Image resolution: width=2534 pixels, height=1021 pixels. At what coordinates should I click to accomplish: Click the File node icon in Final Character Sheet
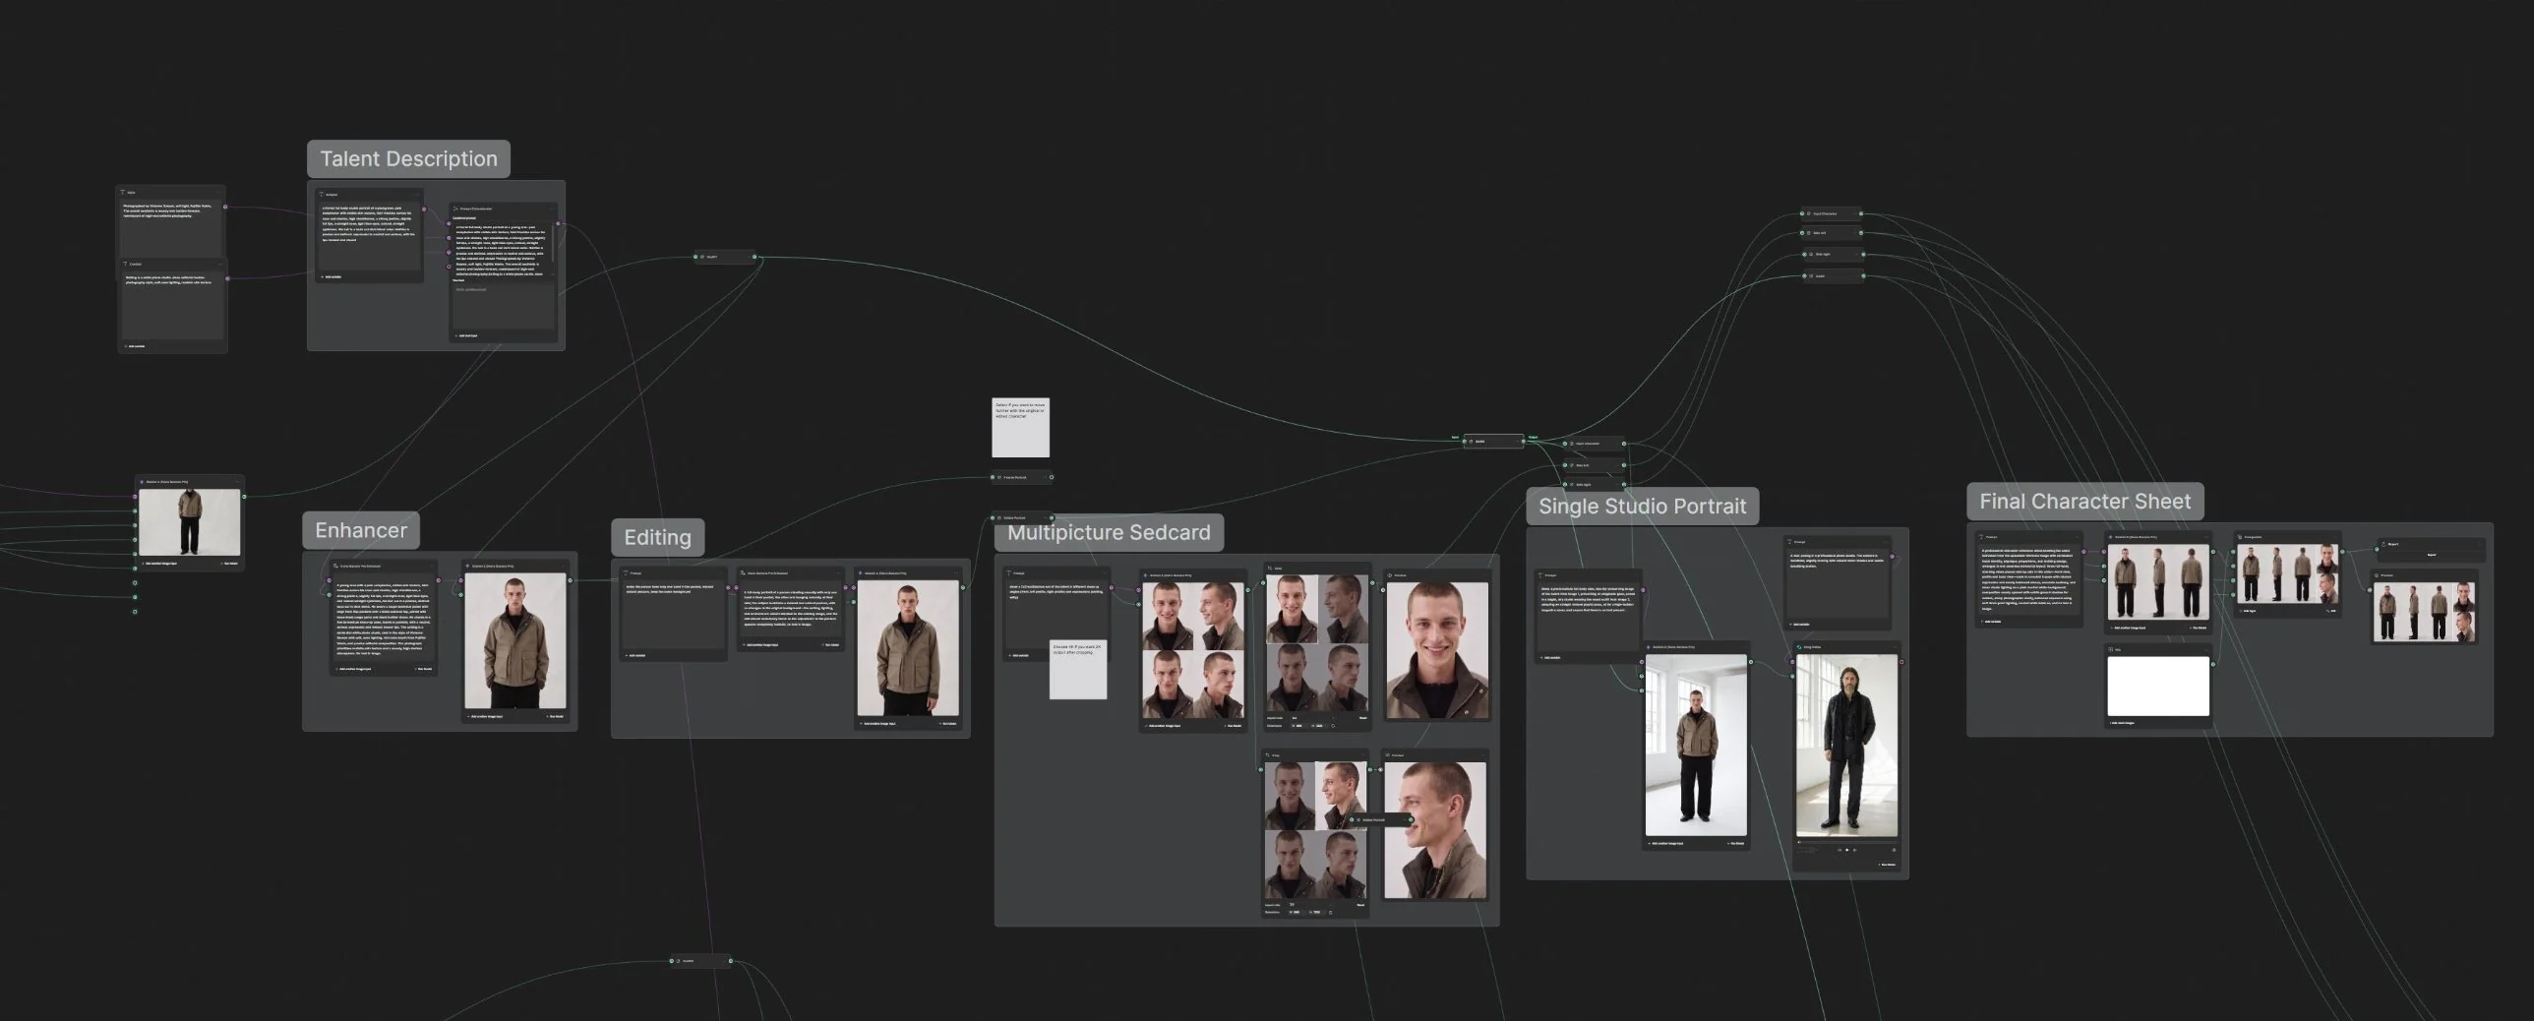2111,649
